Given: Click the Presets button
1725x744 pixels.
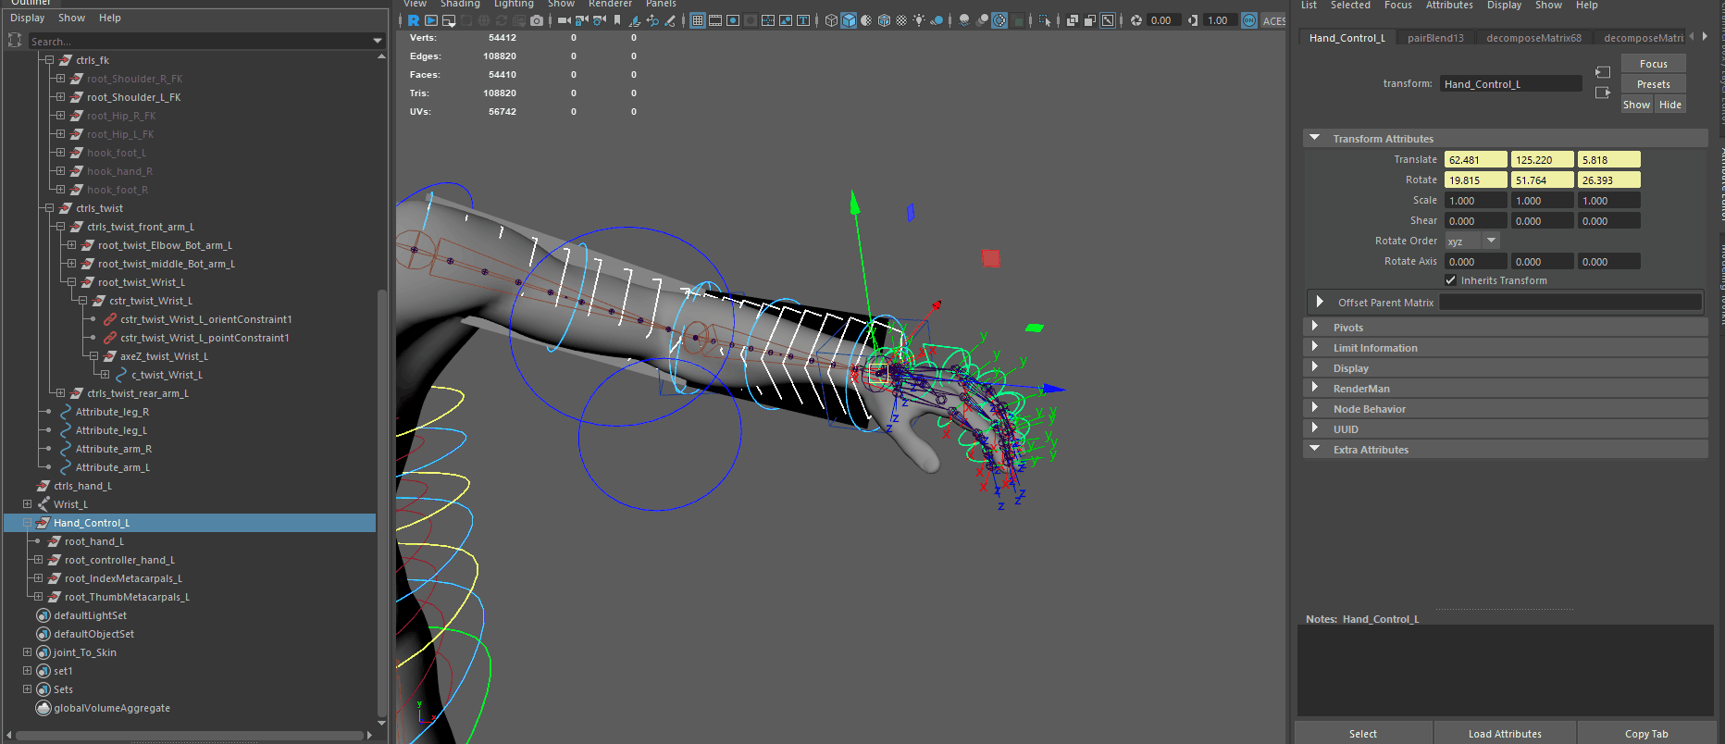Looking at the screenshot, I should (x=1653, y=84).
